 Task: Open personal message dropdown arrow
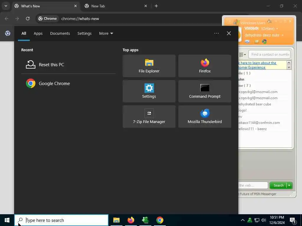pos(283,35)
